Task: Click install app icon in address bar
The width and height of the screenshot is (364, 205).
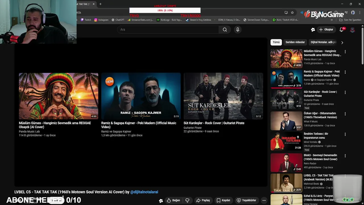Action: point(286,13)
